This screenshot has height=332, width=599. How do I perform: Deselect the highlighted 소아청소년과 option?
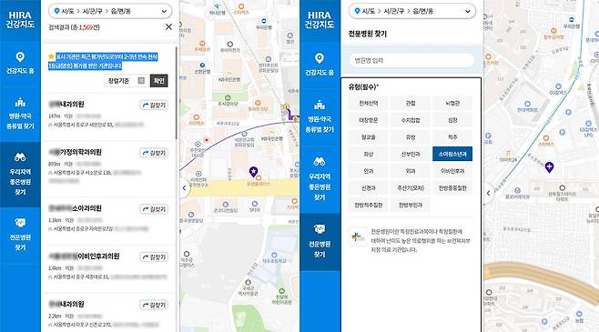452,154
